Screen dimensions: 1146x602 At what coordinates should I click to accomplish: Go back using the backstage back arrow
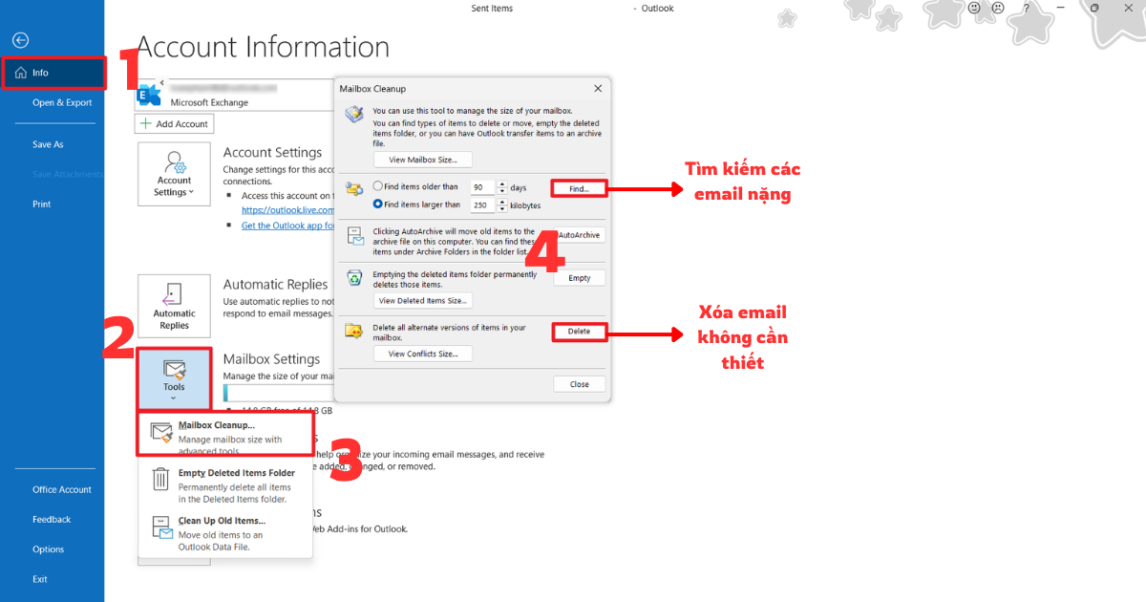click(20, 40)
